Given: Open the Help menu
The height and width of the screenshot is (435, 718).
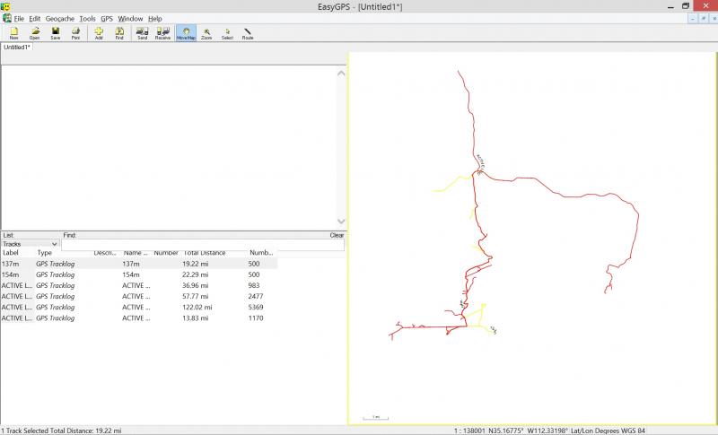Looking at the screenshot, I should pos(155,19).
